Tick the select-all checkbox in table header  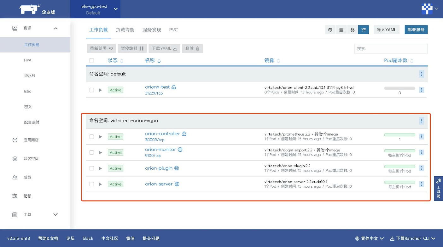[x=91, y=61]
